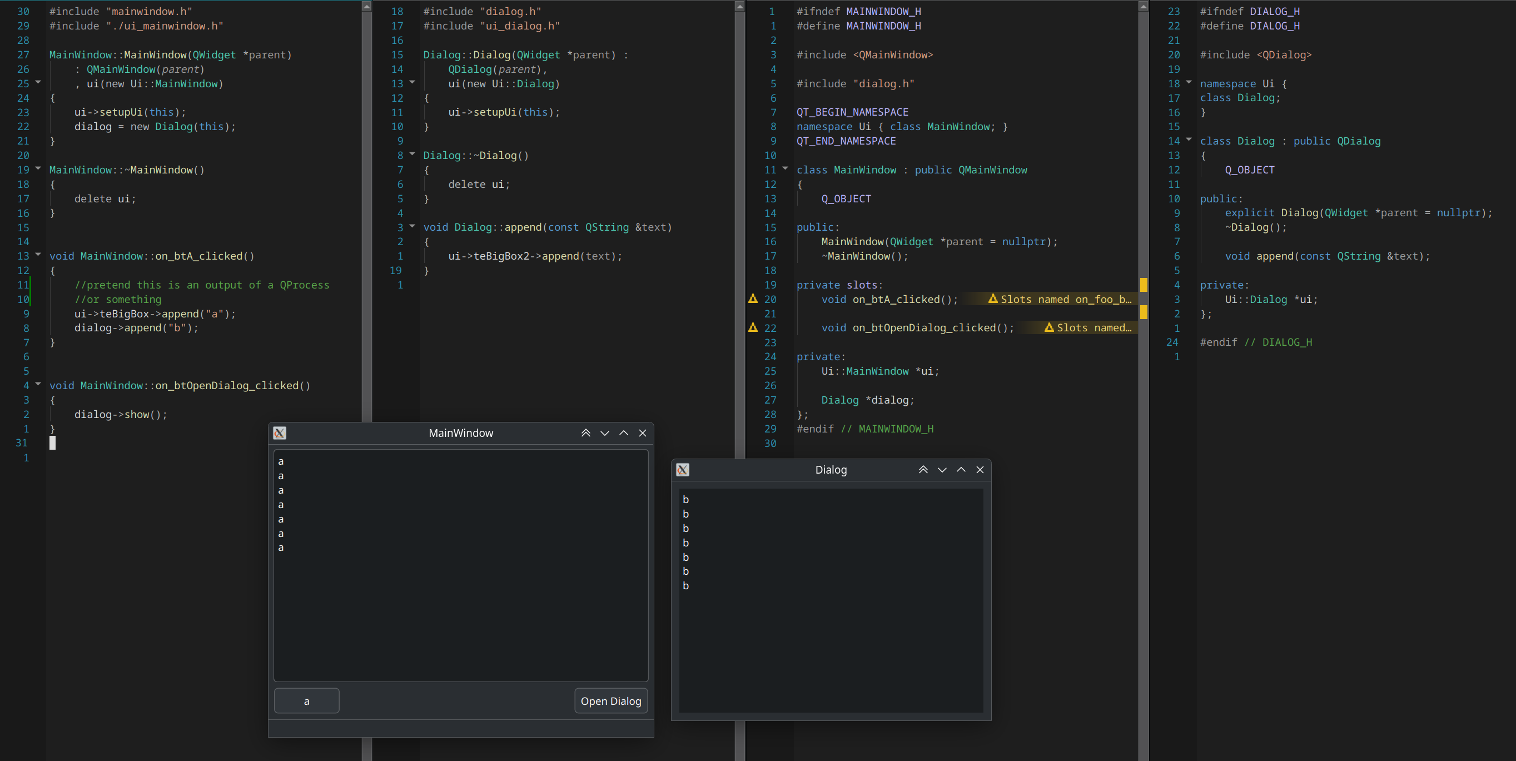The image size is (1516, 761).
Task: Click '#endif // DIALOG_H' line
Action: (x=1256, y=342)
